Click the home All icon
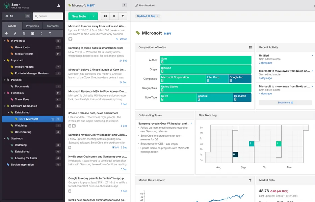The image size is (315, 202). (x=7, y=16)
